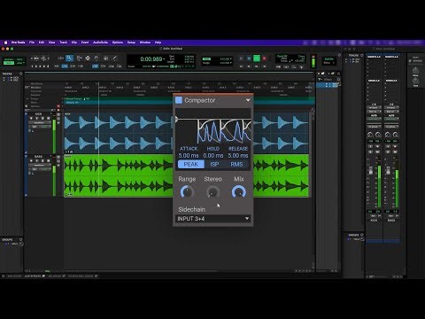Screen dimensions: 425x319
Task: Select ISP detection mode in Compactor
Action: (x=214, y=164)
